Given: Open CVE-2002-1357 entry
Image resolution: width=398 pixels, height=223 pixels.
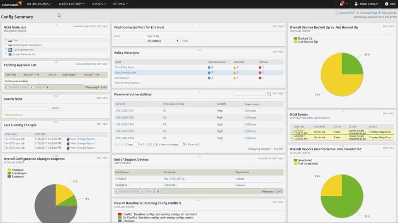Looking at the screenshot, I should [x=125, y=111].
